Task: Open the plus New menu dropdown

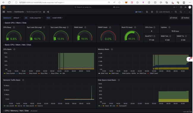Action: coord(175,7)
